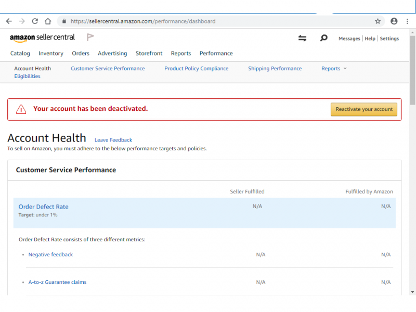Image resolution: width=416 pixels, height=312 pixels.
Task: Click the red warning triangle icon
Action: [21, 109]
